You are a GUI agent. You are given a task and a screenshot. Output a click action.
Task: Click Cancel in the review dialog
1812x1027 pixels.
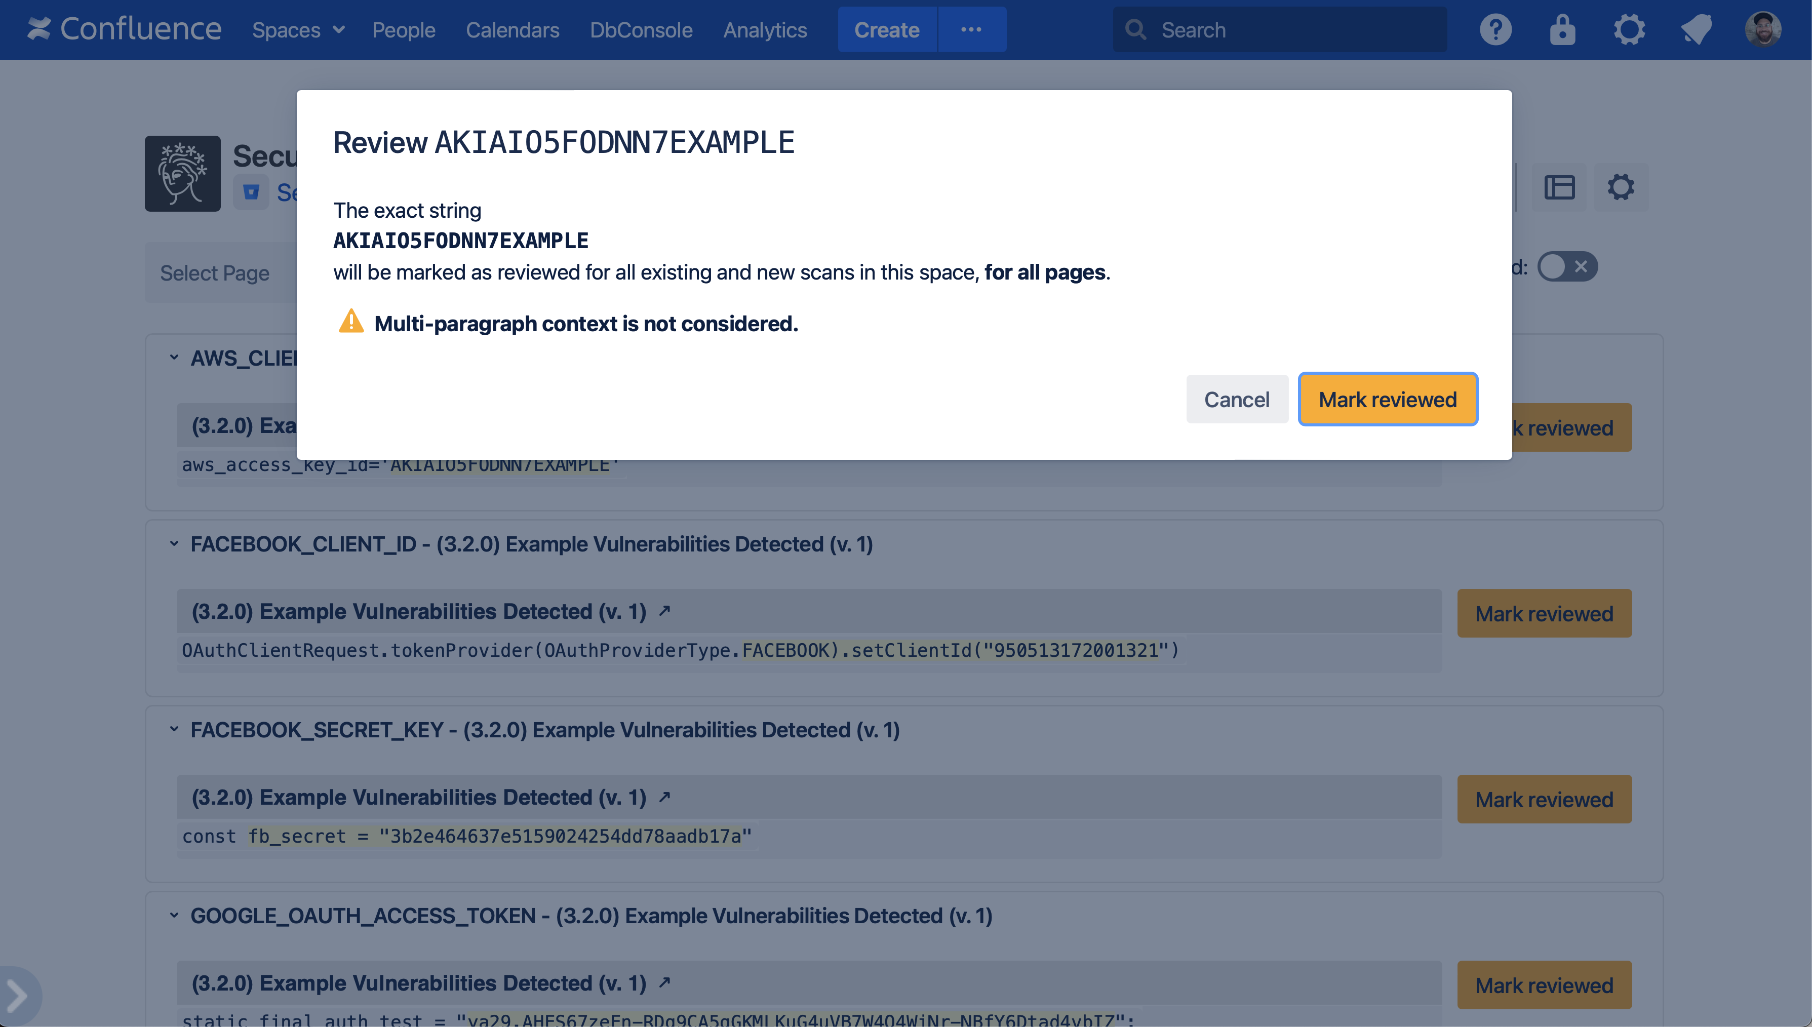coord(1237,399)
